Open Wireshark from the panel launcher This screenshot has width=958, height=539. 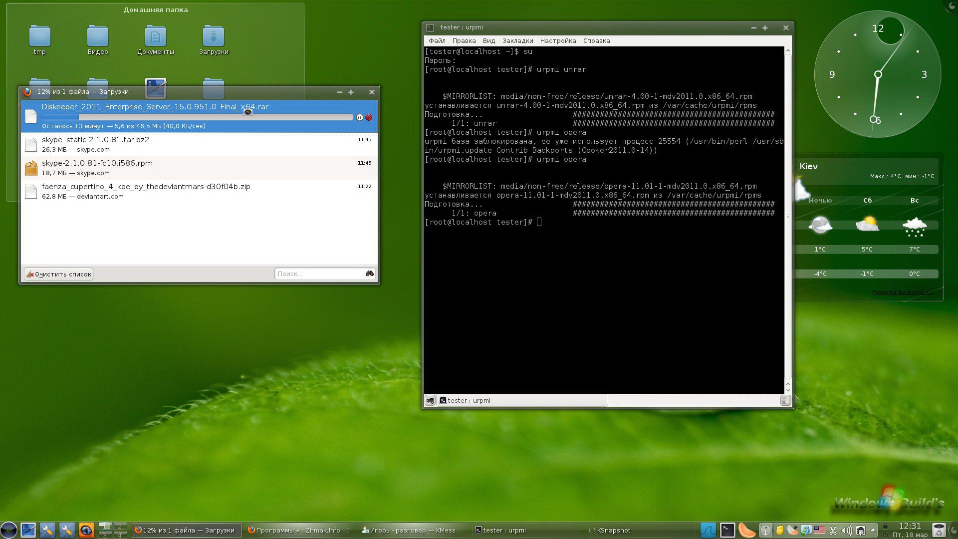[708, 530]
